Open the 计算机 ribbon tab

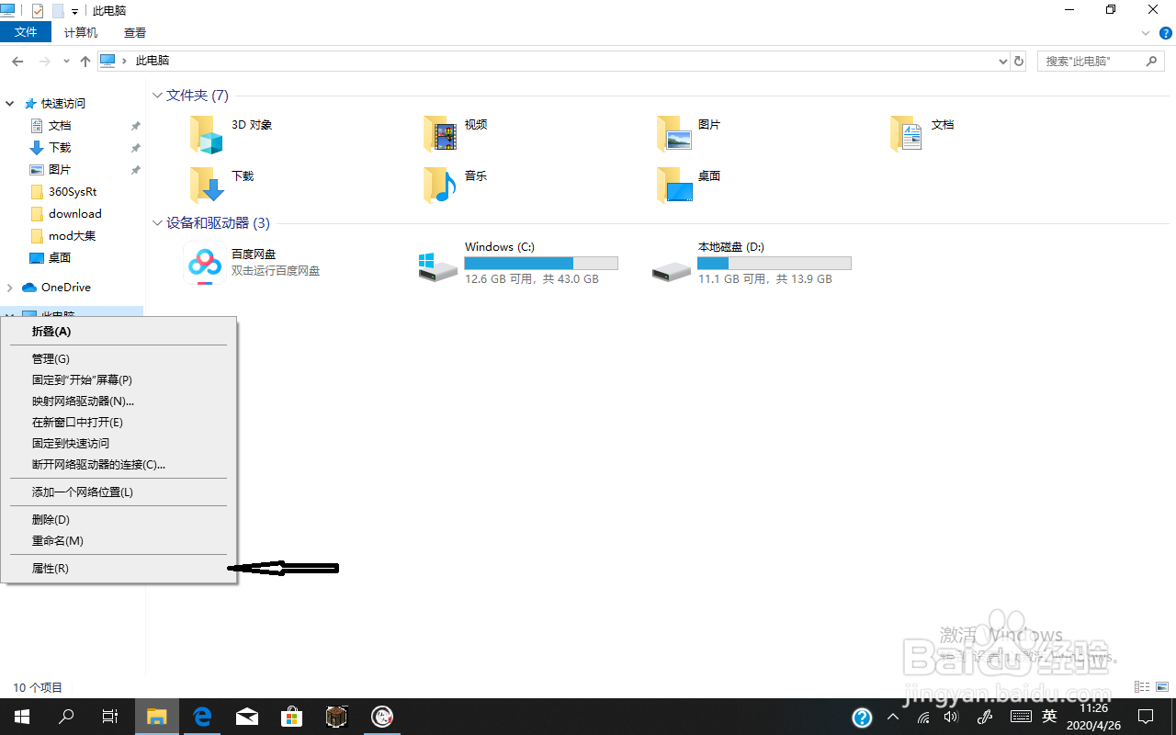[x=81, y=32]
